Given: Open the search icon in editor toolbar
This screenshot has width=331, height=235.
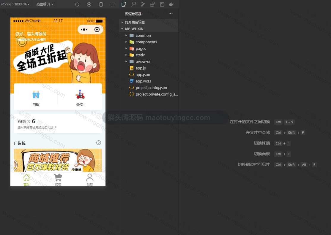Looking at the screenshot, I should (x=133, y=4).
